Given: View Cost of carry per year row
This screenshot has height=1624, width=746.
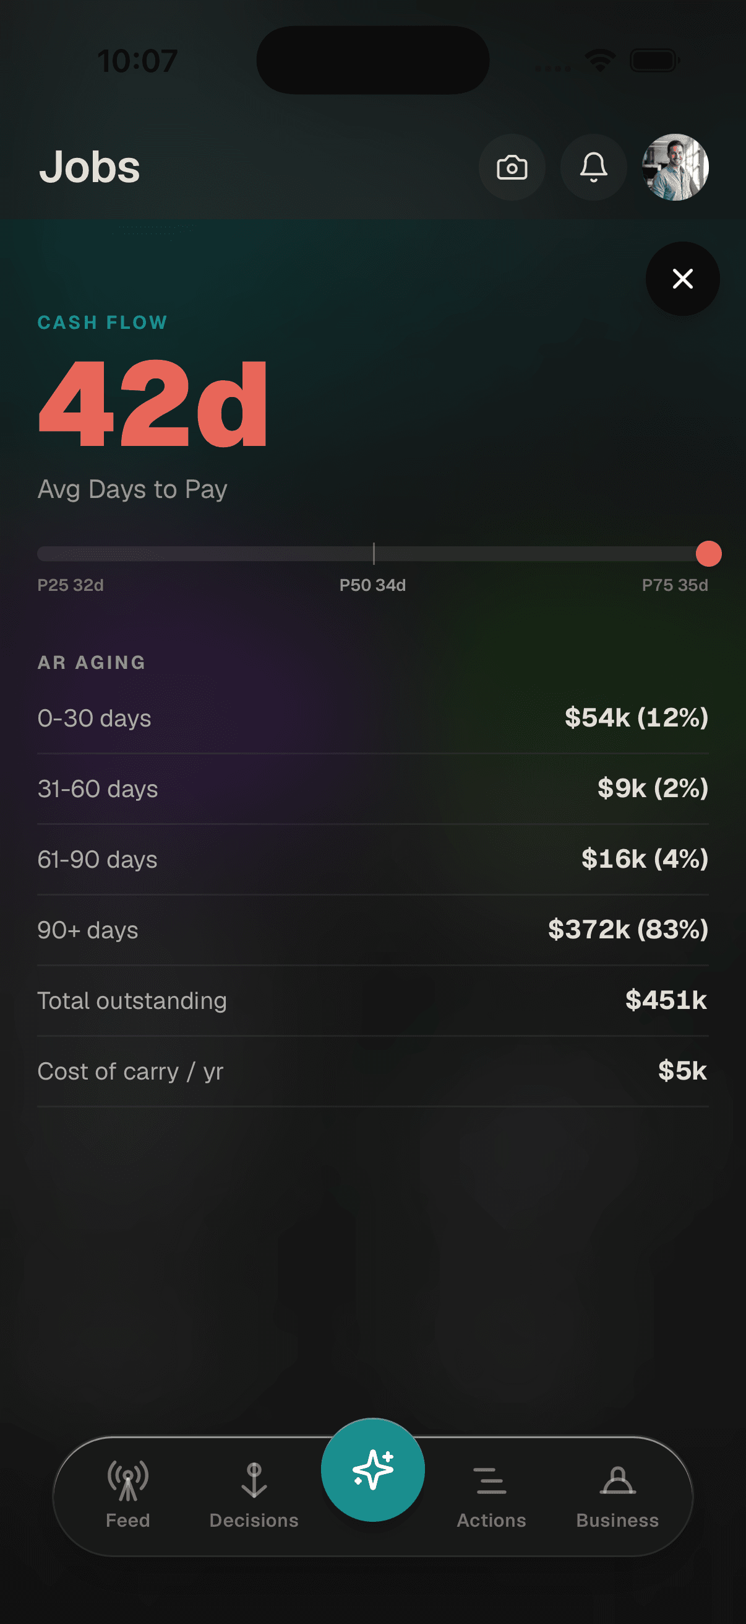Looking at the screenshot, I should [x=372, y=1071].
